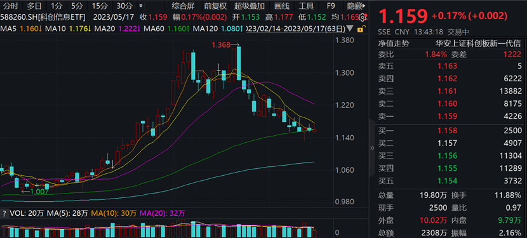Expand the date range dropdown triangle
The image size is (527, 238).
coord(350,29)
